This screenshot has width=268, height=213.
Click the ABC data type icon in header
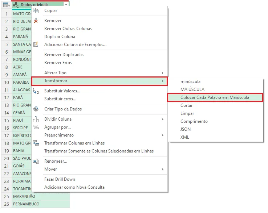pos(16,5)
